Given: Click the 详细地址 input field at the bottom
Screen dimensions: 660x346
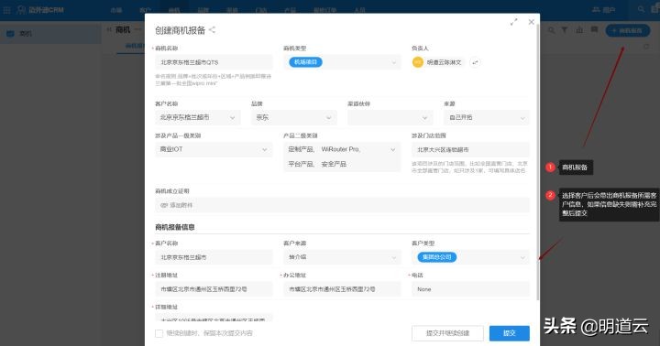Looking at the screenshot, I should click(x=214, y=318).
